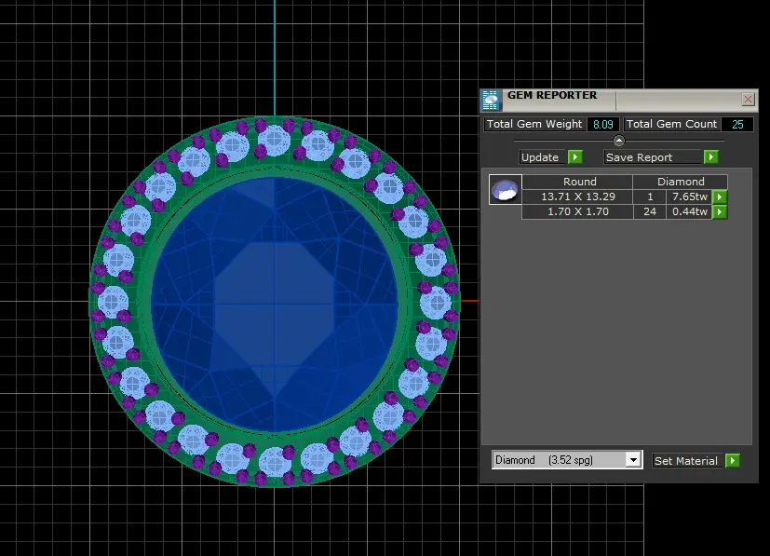The image size is (770, 556).
Task: Click the Gem Reporter panel icon
Action: [x=491, y=101]
